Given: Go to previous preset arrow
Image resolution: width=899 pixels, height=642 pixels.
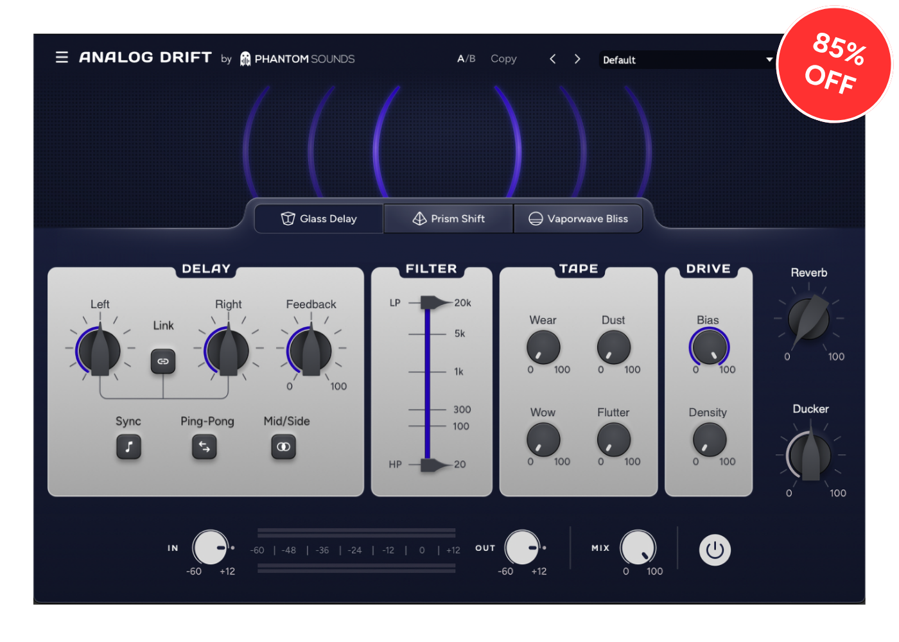Looking at the screenshot, I should 553,59.
